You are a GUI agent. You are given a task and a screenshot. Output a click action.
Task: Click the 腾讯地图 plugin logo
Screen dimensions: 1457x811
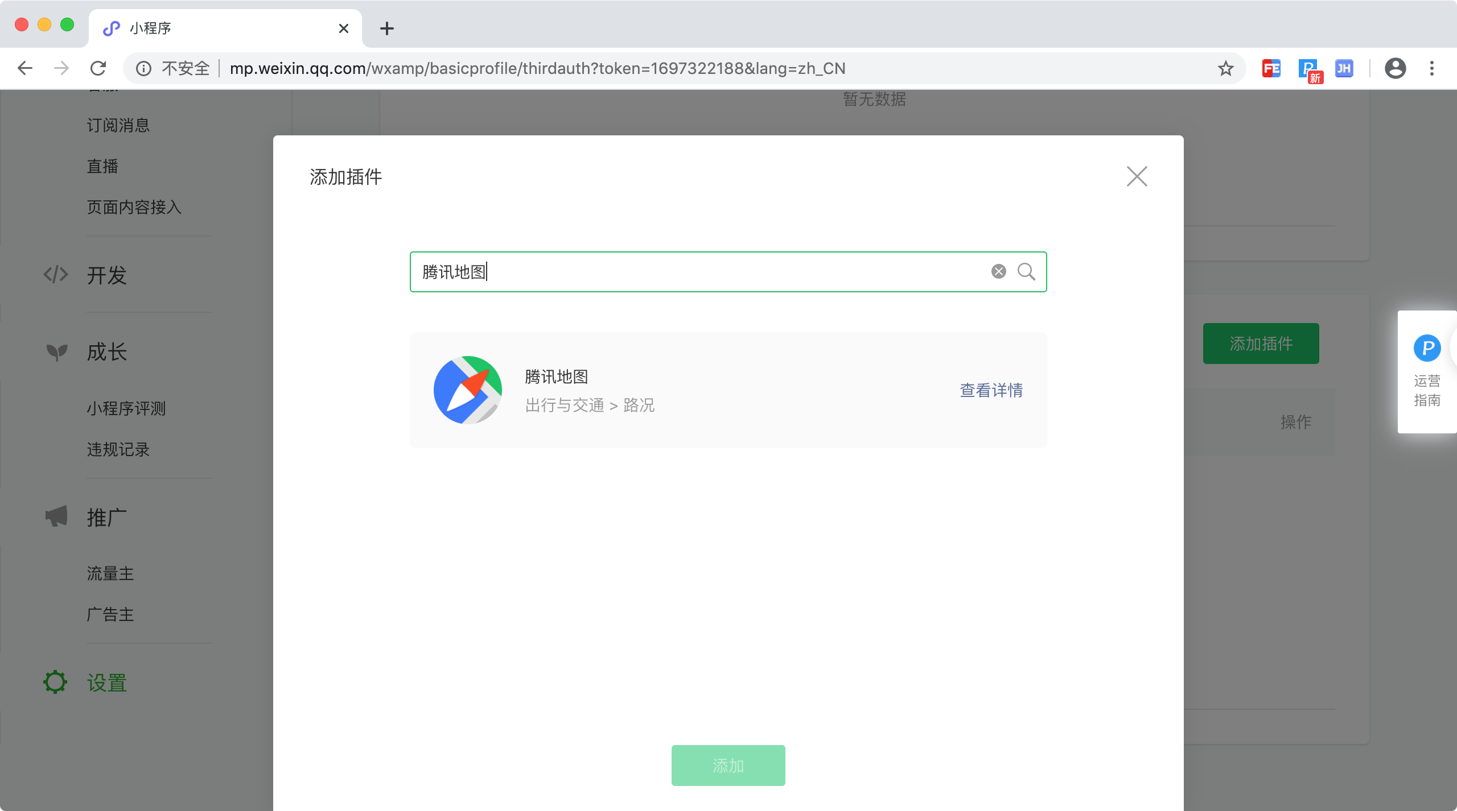(x=467, y=390)
